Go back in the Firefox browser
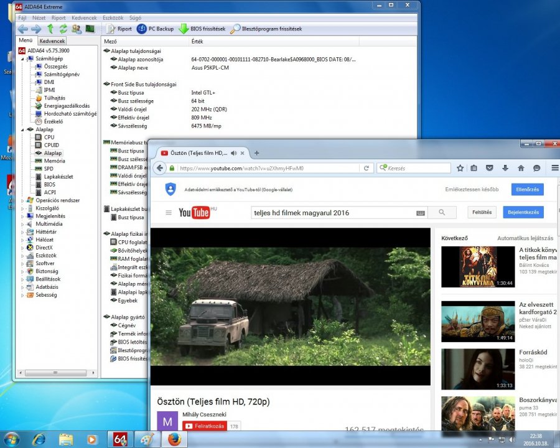The image size is (560, 448). click(x=160, y=168)
